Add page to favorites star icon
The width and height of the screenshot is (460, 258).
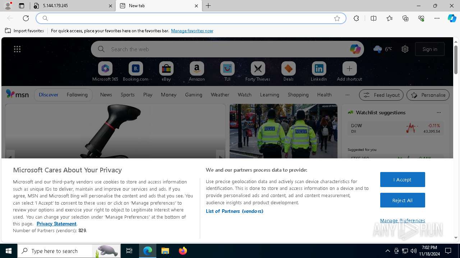[337, 18]
